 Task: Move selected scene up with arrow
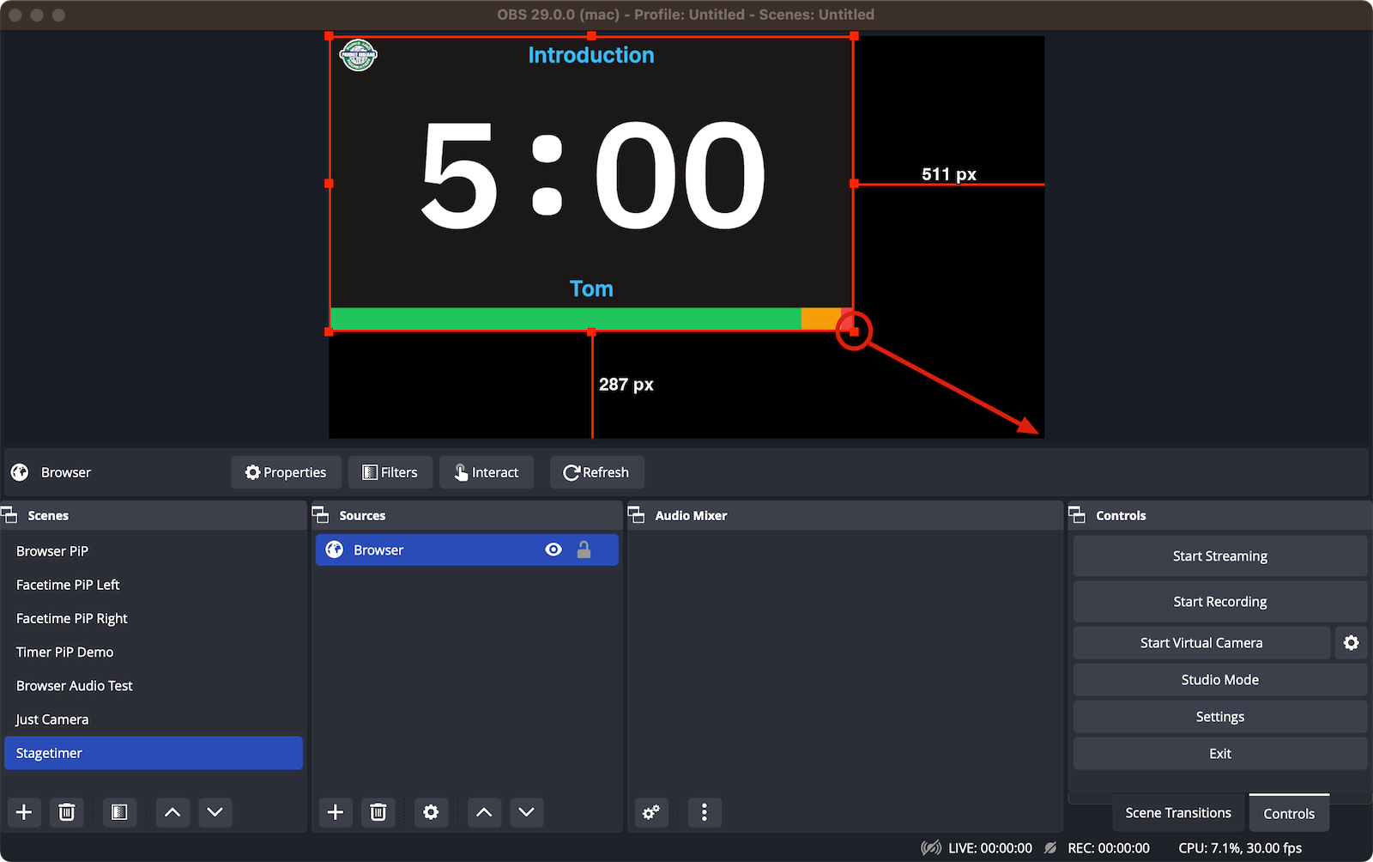tap(172, 812)
